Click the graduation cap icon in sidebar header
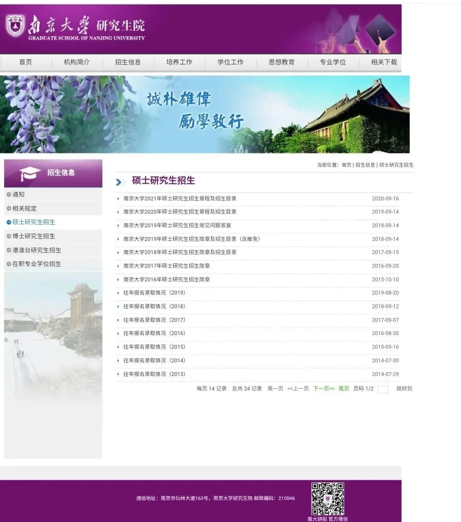461x522 pixels. [30, 173]
